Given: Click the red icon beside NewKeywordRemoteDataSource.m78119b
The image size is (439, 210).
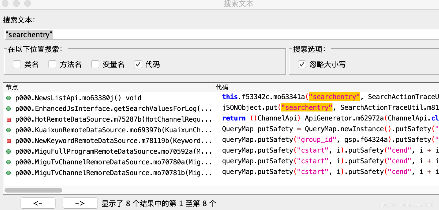Looking at the screenshot, I should click(8, 141).
